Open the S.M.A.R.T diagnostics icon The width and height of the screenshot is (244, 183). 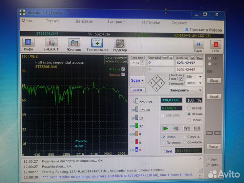click(x=51, y=43)
